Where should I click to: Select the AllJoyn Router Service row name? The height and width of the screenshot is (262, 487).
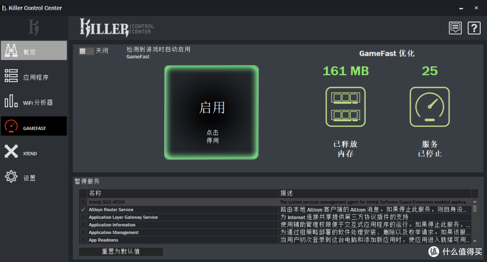111,210
